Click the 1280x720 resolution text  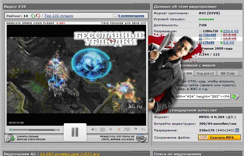210,31
